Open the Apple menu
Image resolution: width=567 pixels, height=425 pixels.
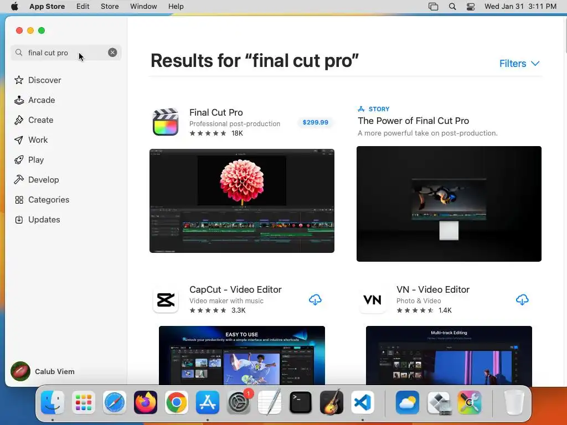(14, 7)
